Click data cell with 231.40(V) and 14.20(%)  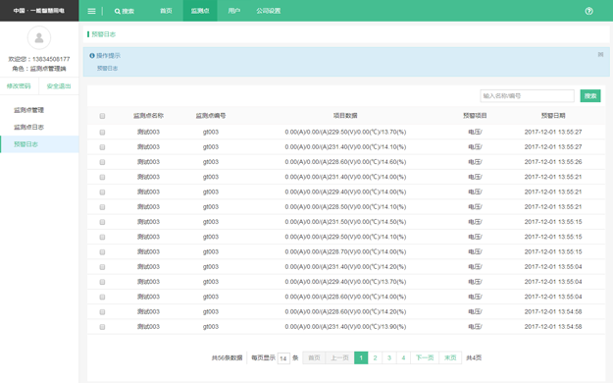pyautogui.click(x=345, y=267)
